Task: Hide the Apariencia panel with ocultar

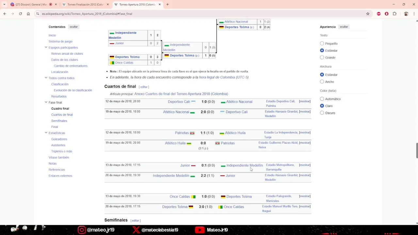Action: pos(344,27)
